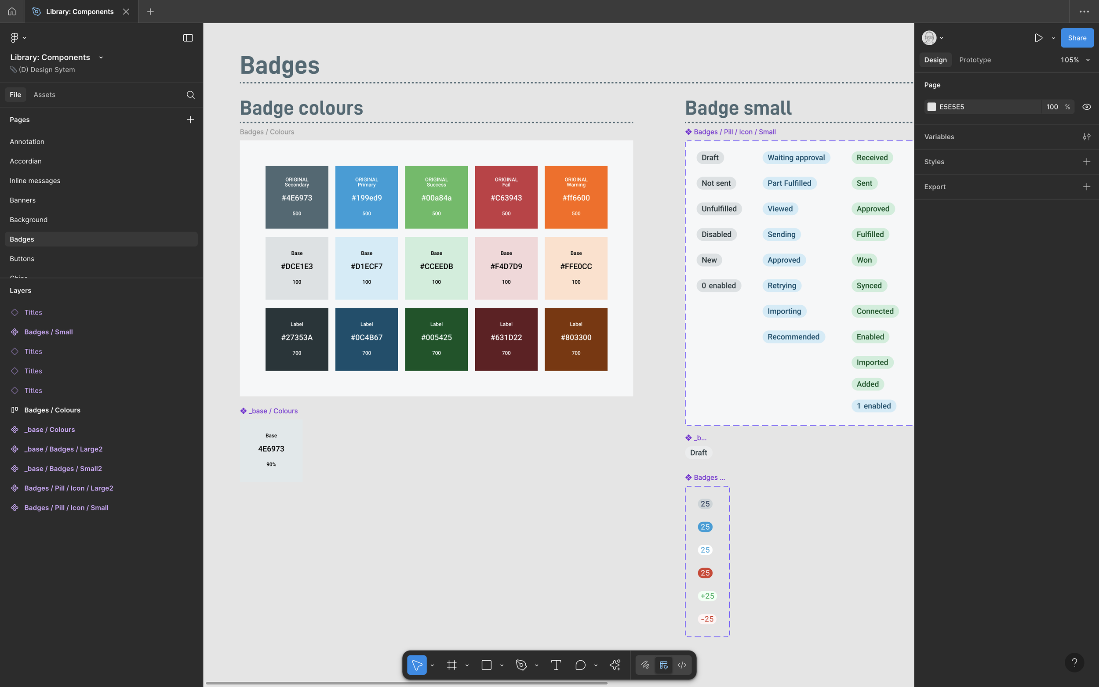Click the Share button
Image resolution: width=1099 pixels, height=687 pixels.
pos(1076,38)
